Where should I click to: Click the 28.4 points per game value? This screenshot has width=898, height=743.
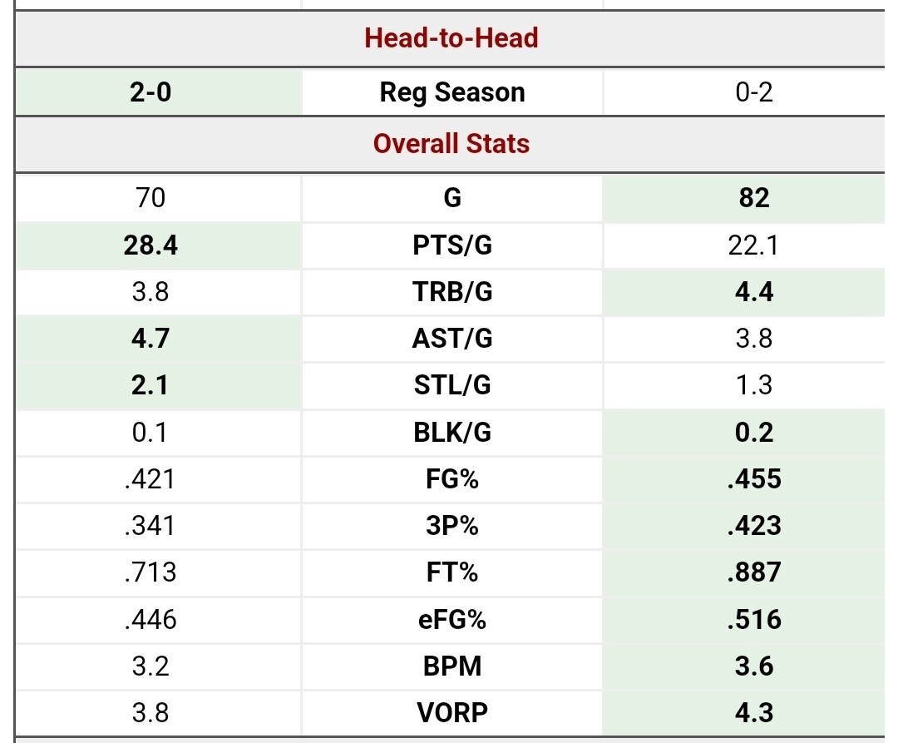tap(151, 245)
